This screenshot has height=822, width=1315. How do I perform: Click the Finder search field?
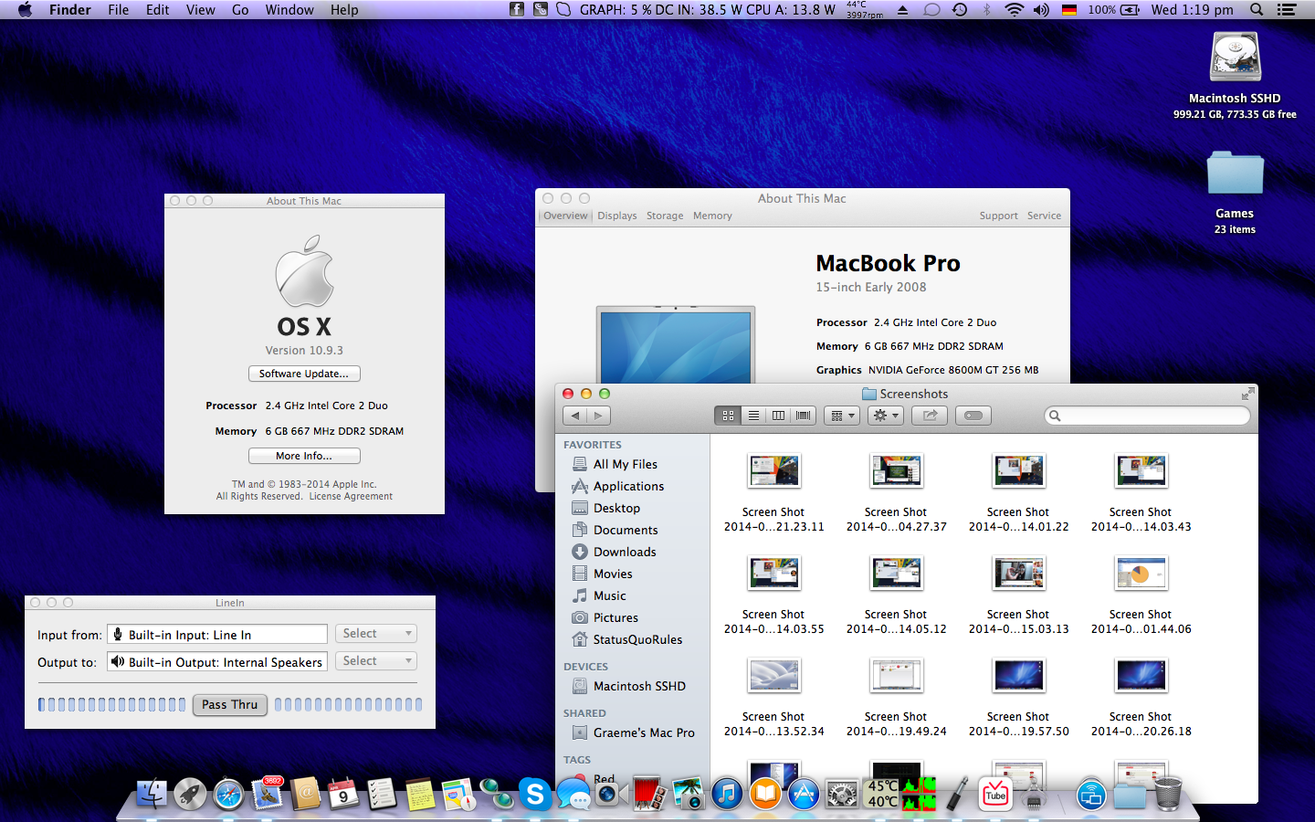coord(1147,416)
